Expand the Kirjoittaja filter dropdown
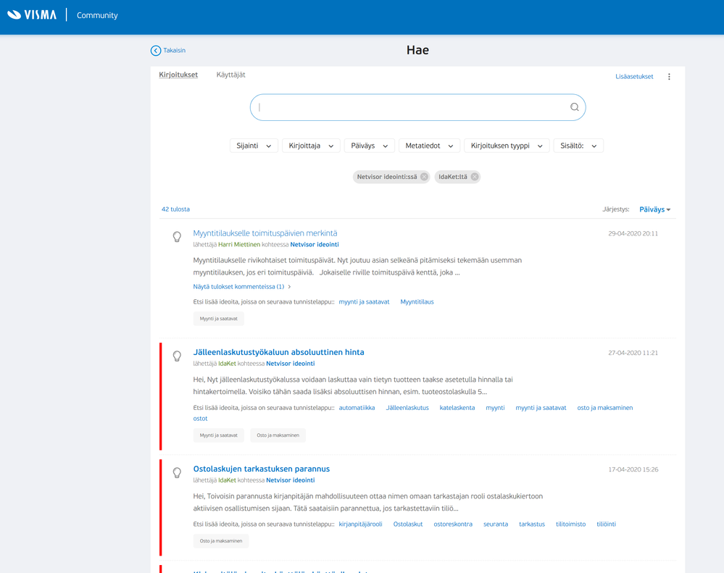Screen dimensions: 724x573 click(x=311, y=146)
